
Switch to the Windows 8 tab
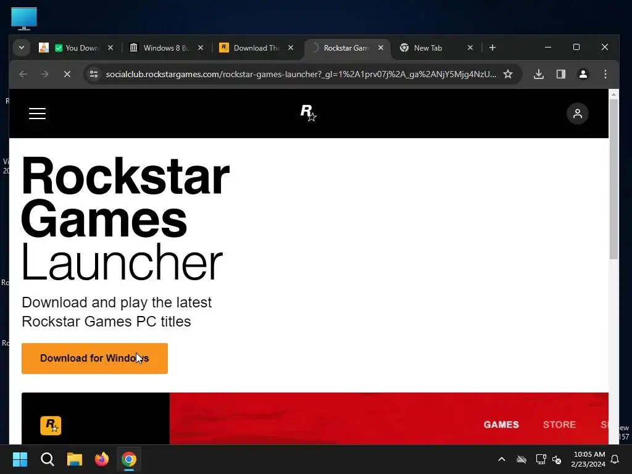click(x=166, y=48)
